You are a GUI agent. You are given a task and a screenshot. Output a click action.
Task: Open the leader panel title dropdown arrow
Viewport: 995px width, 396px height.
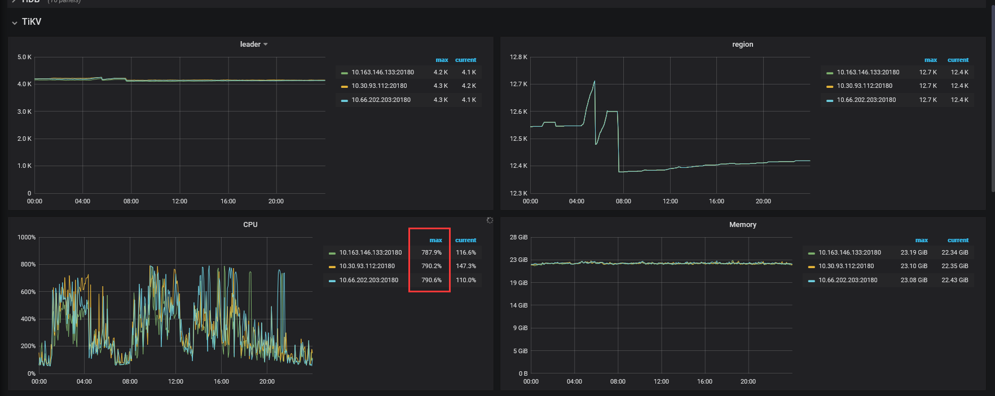(266, 45)
